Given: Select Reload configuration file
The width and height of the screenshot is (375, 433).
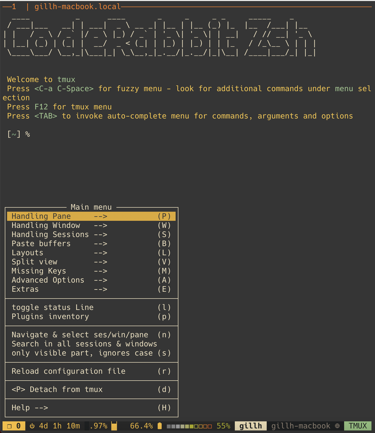Looking at the screenshot, I should 91,371.
